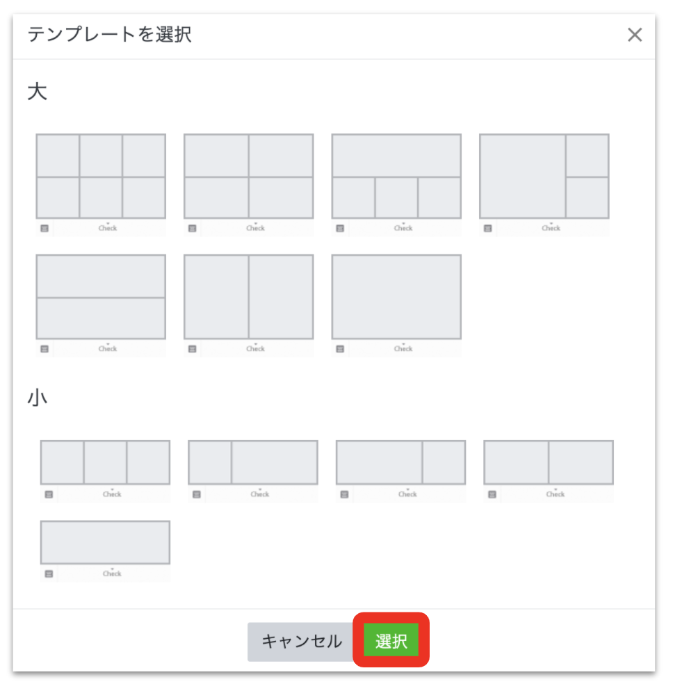
Task: Select the large template with two side-by-side columns
Action: 249,297
